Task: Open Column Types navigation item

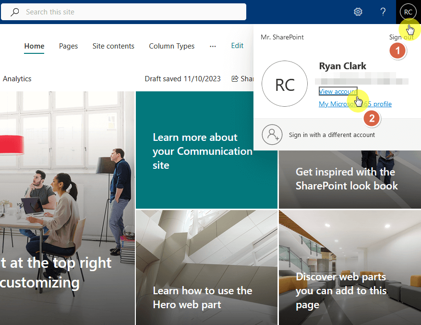Action: (171, 46)
